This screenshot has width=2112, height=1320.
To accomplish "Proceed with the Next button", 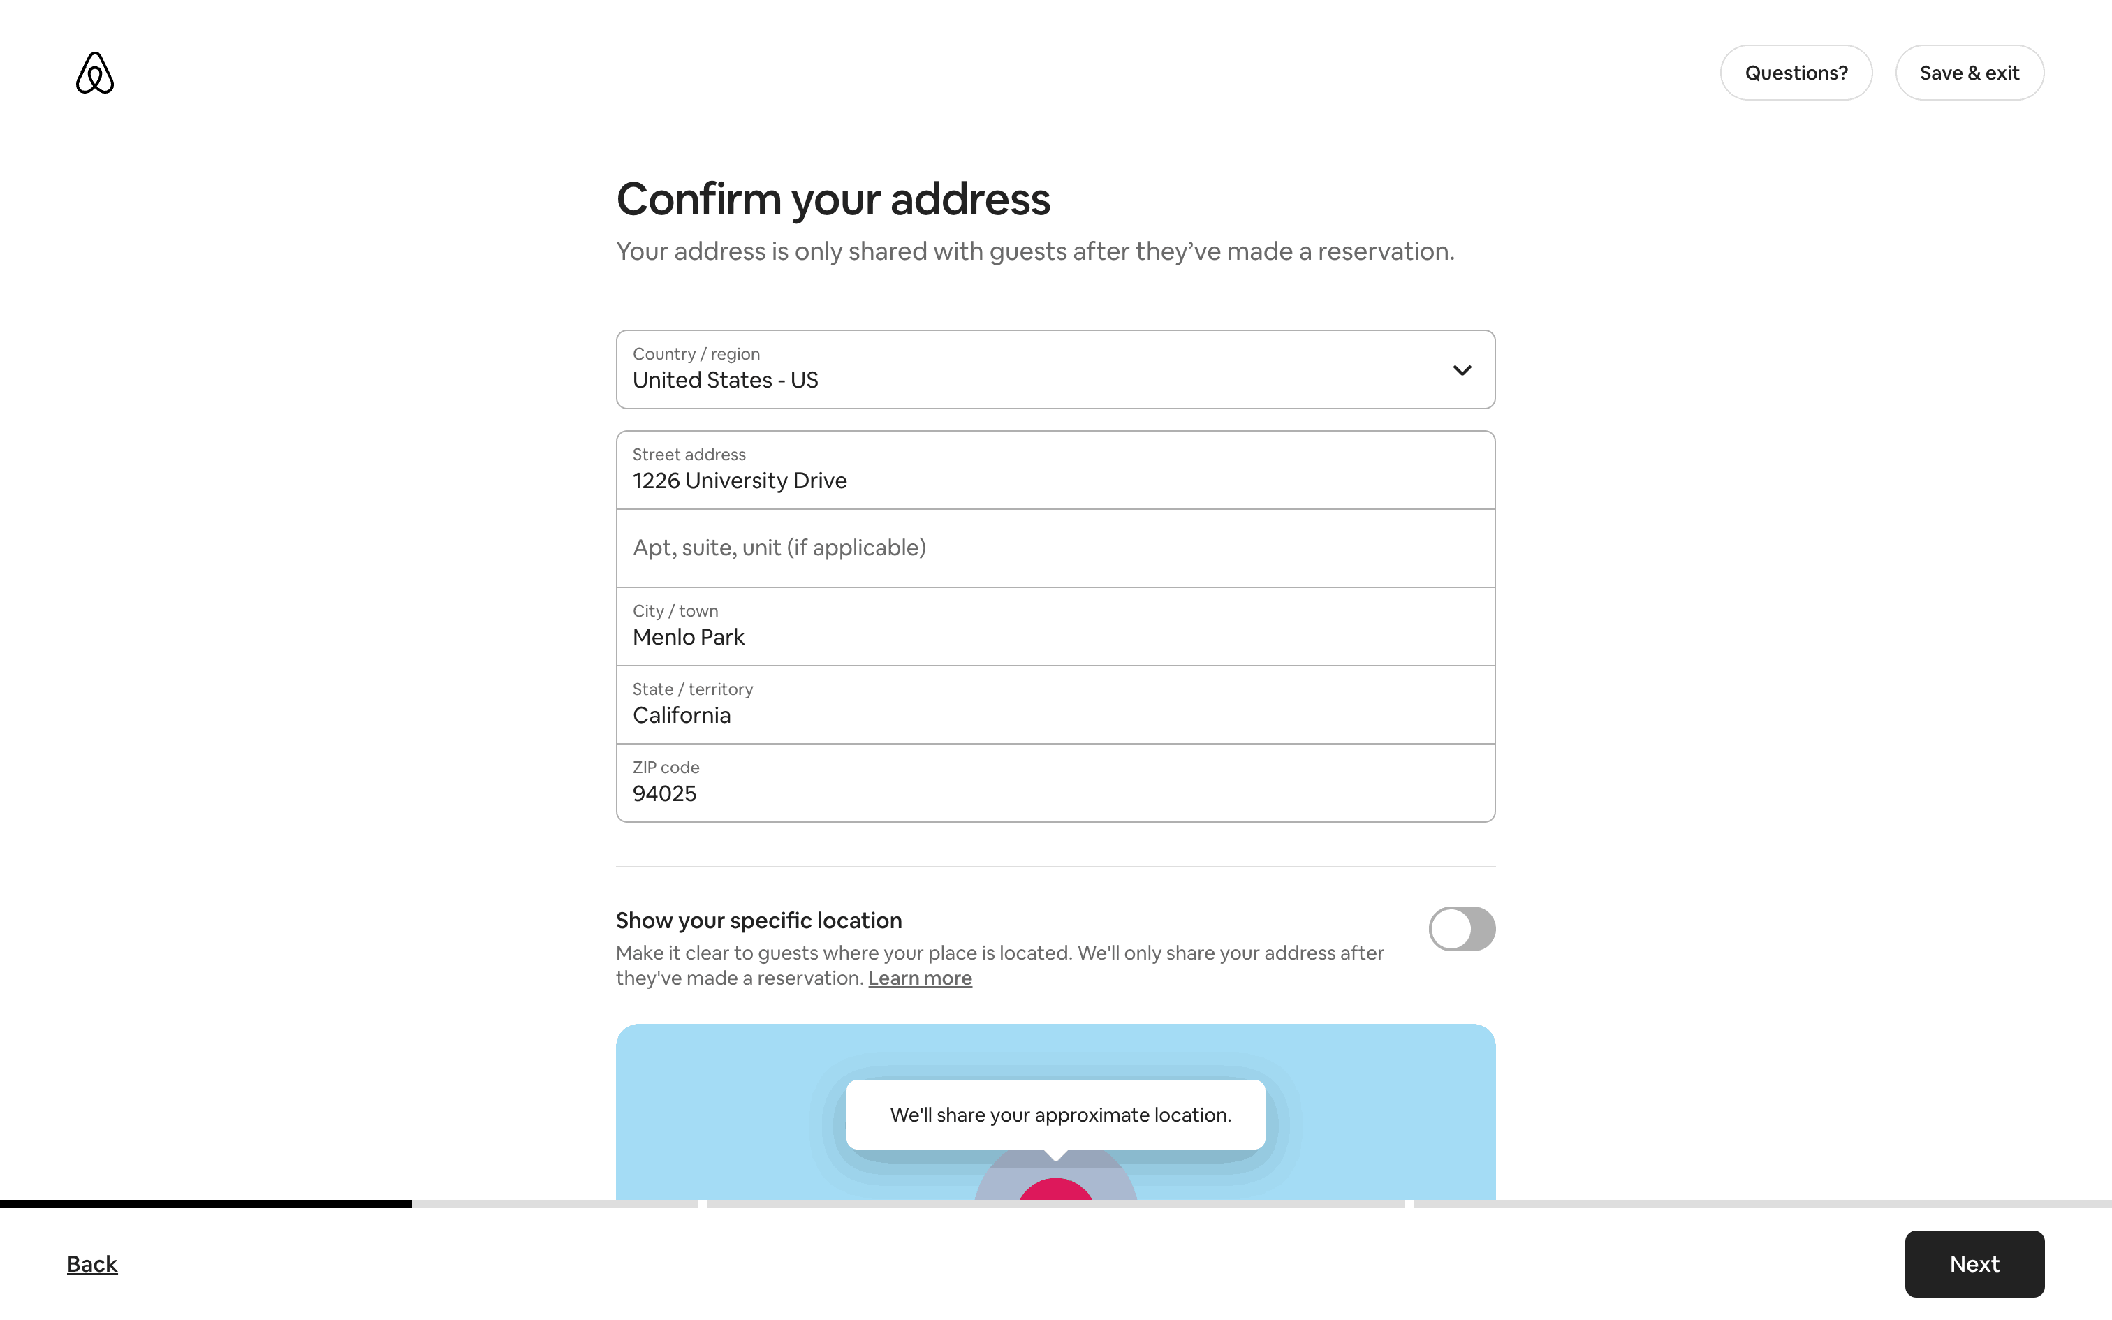I will (1973, 1264).
